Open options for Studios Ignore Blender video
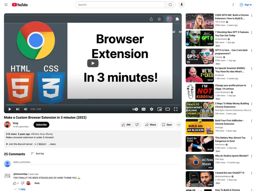 252,156
